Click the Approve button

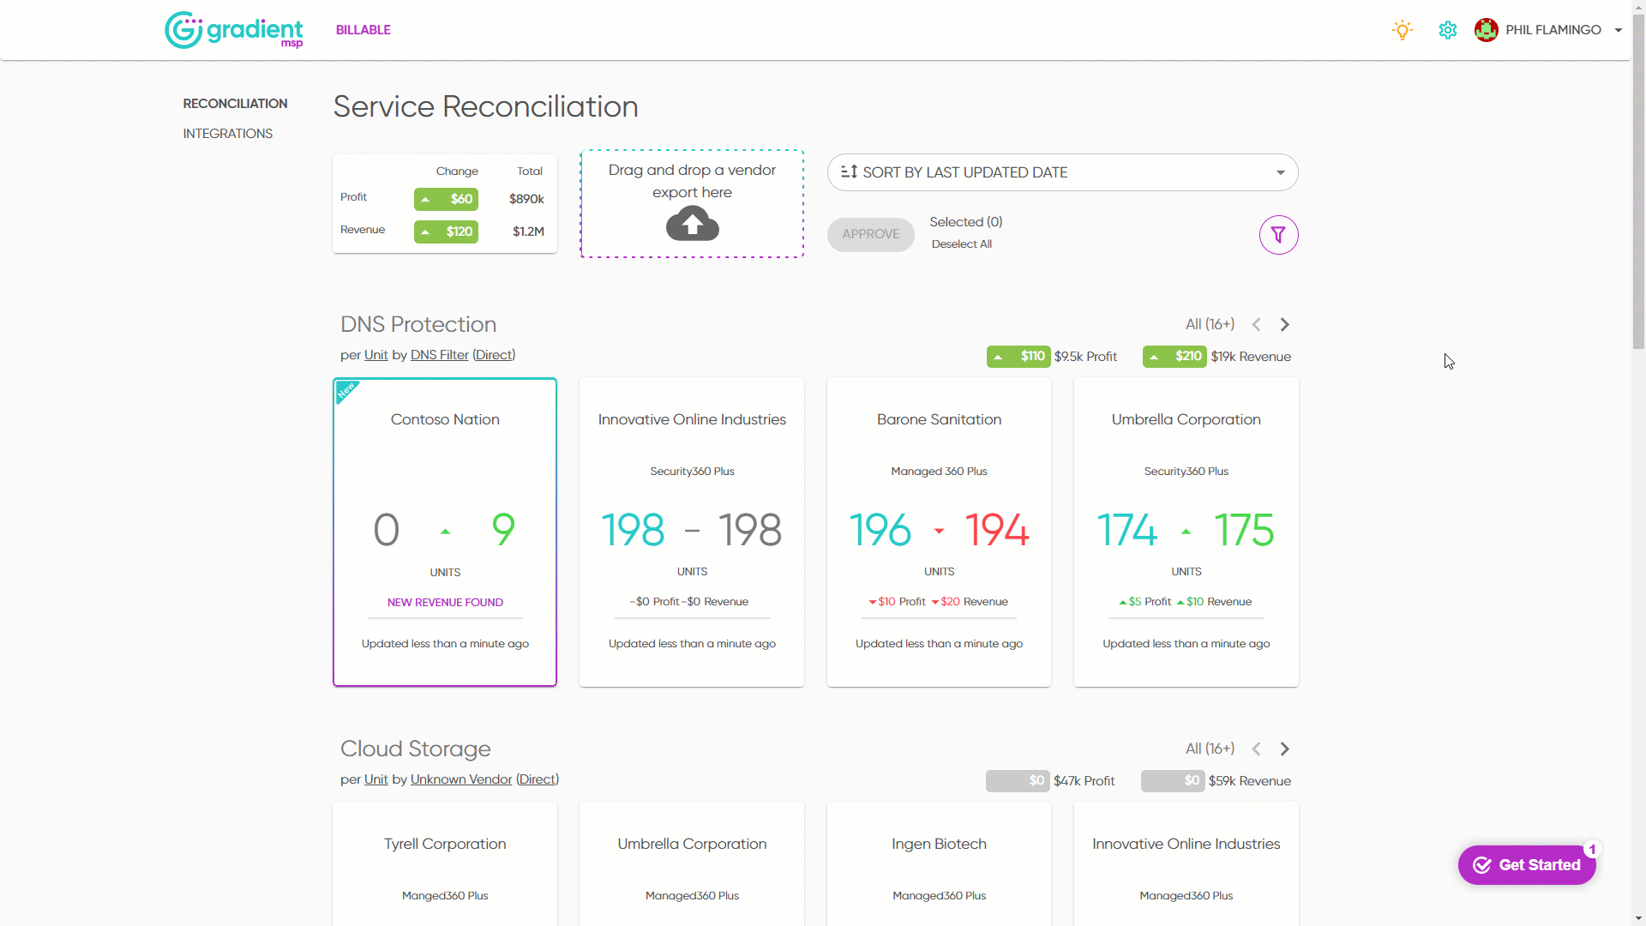tap(870, 234)
